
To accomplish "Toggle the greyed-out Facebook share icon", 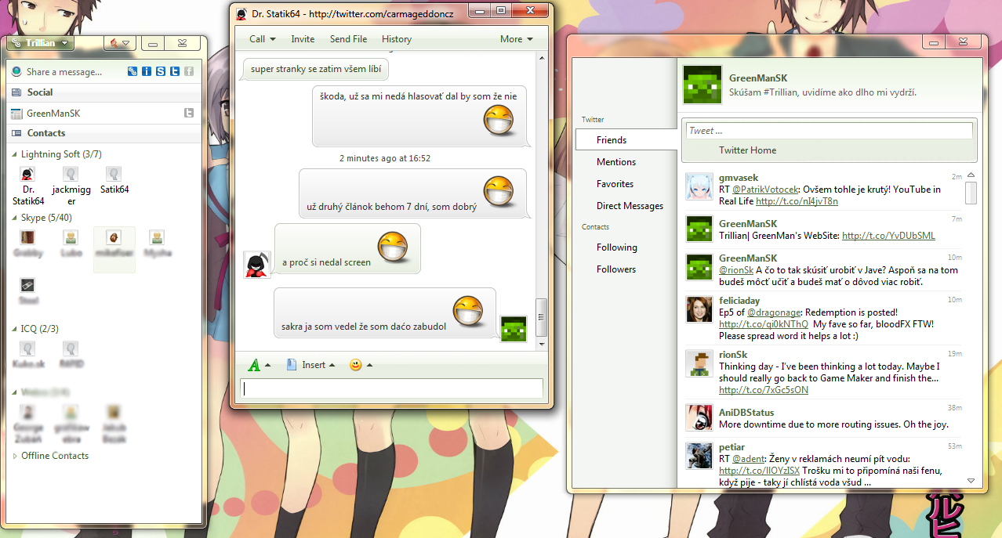I will click(189, 72).
